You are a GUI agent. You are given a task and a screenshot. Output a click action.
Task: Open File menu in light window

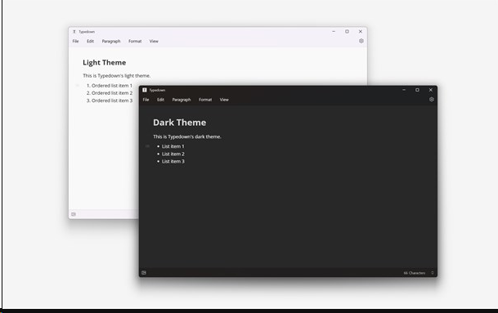coord(75,41)
